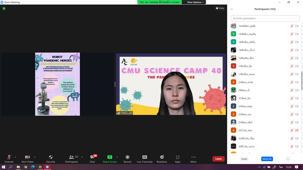Viewport: 303px width, 170px height.
Task: Open the Reactions emoji picker
Action: tap(162, 158)
